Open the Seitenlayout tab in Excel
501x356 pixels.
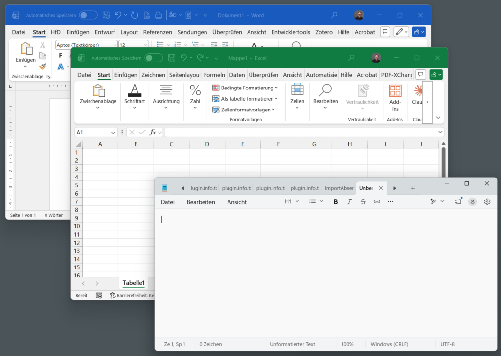(x=184, y=75)
